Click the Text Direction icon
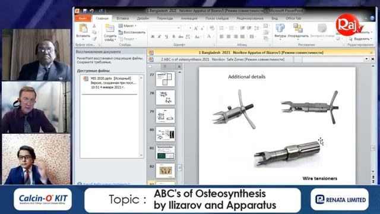This screenshot has height=214, width=380. click(x=266, y=26)
